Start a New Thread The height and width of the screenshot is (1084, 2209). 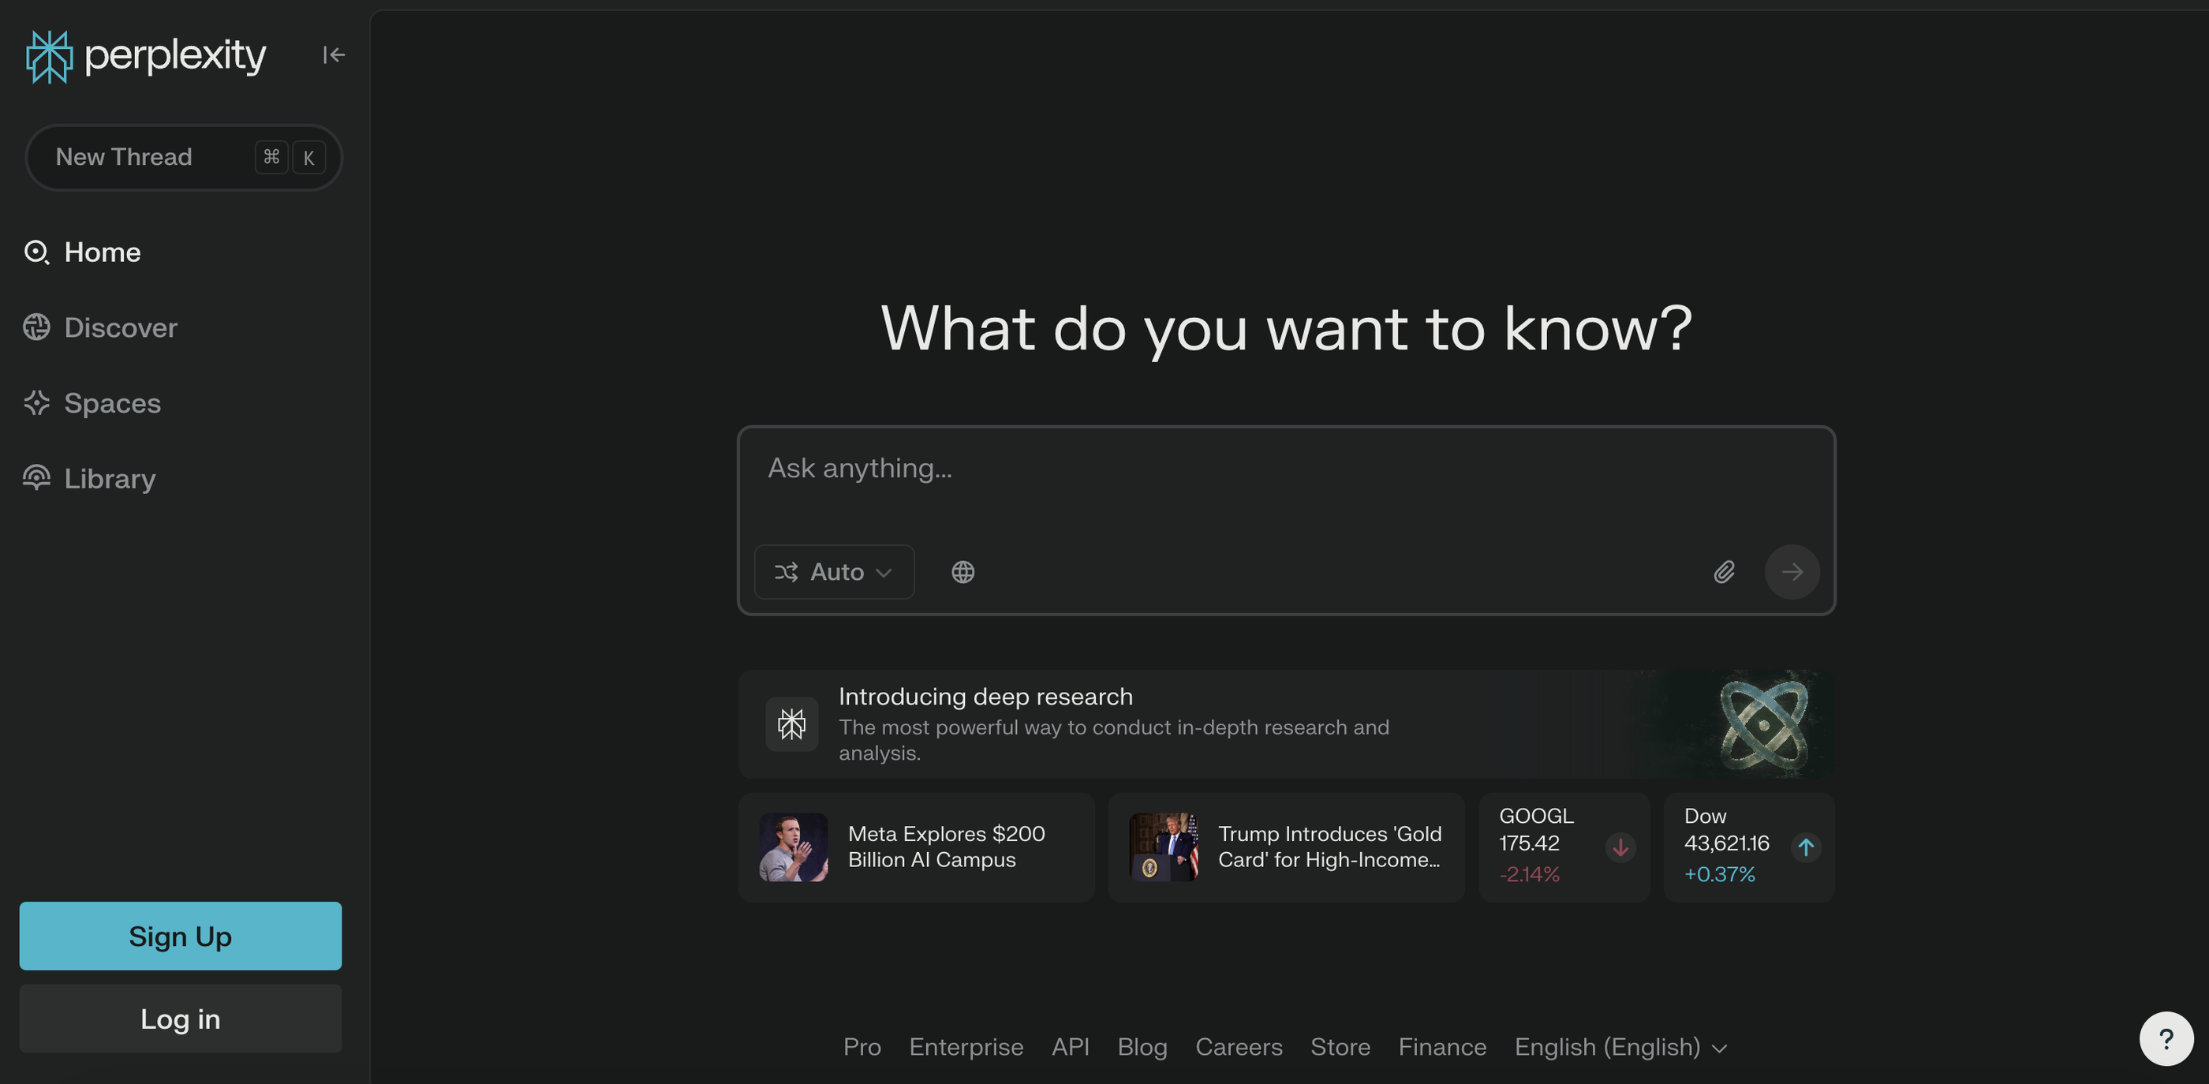click(x=184, y=157)
